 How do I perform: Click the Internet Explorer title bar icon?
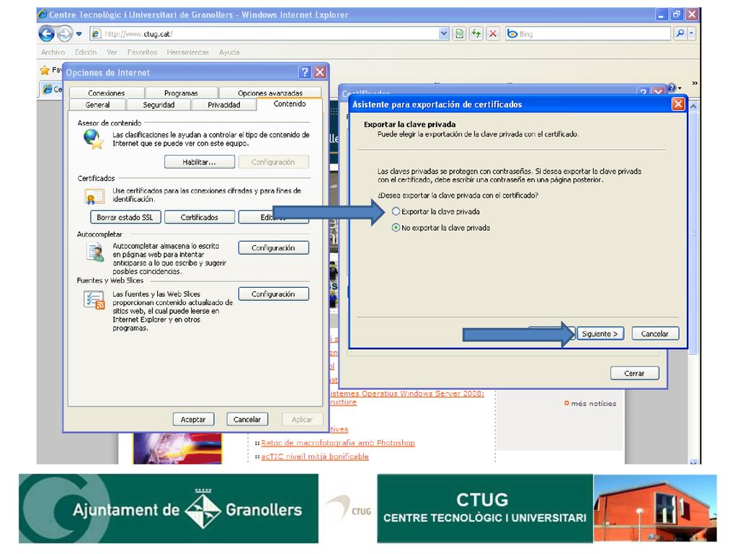coord(43,14)
